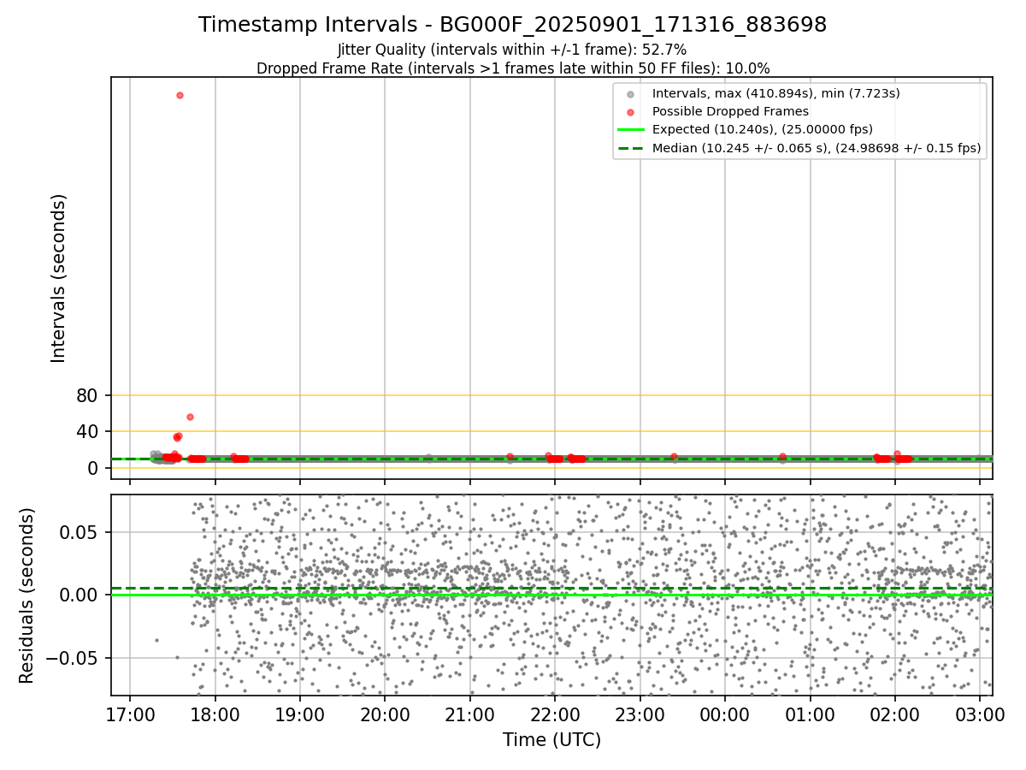
Task: Click the 80 y-axis tick label
Action: pos(88,395)
